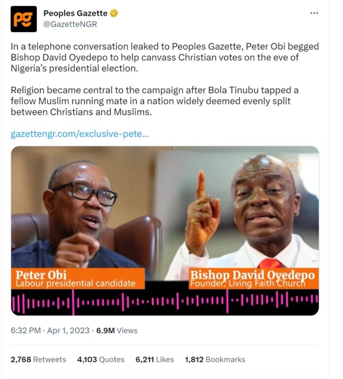Viewport: 343px width, 379px height.
Task: Click the Apr 1, 2023 date
Action: point(69,331)
